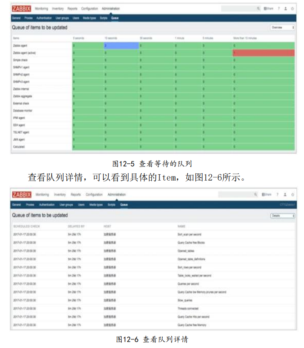Open user profile icon in details screenshot
The height and width of the screenshot is (348, 304).
pos(285,194)
